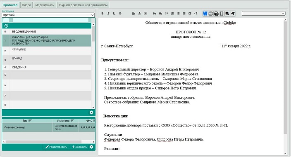Apply Heading 1 style
Viewport: 291px width, 157px height.
(x=155, y=14)
